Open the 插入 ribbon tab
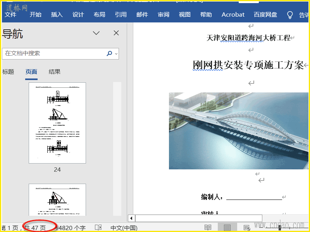Image resolution: width=310 pixels, height=232 pixels. pyautogui.click(x=57, y=15)
